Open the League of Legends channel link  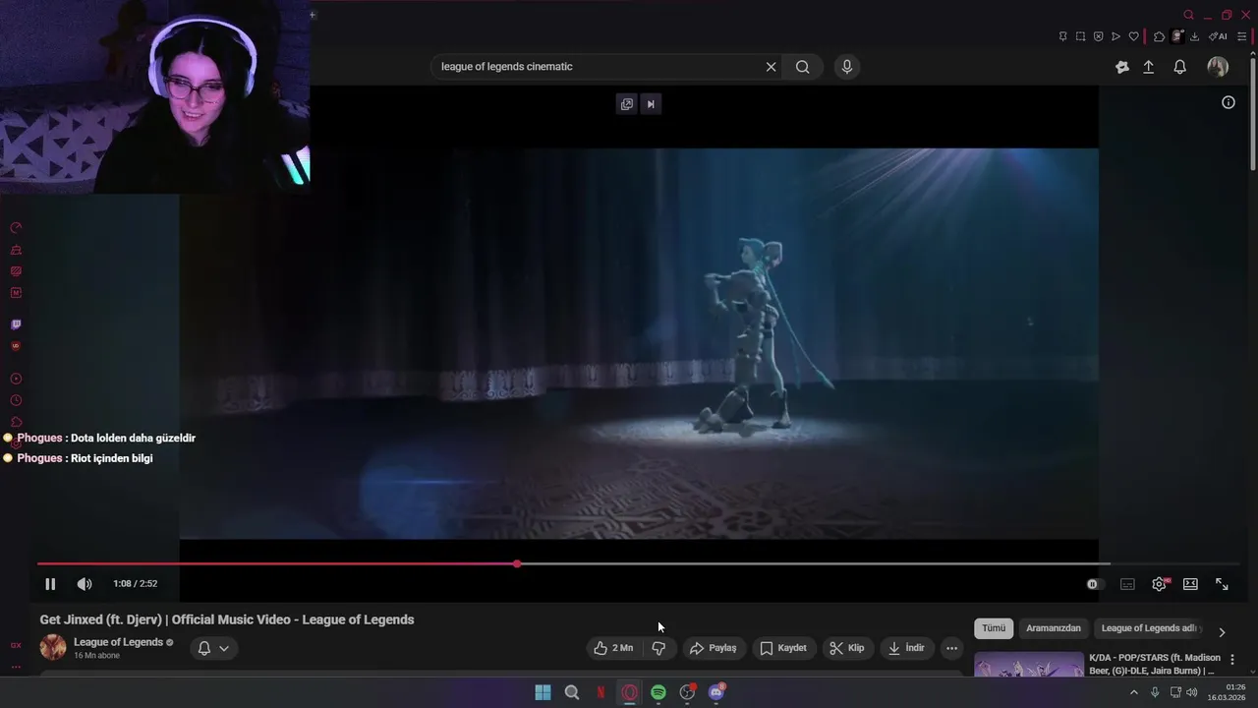point(118,642)
